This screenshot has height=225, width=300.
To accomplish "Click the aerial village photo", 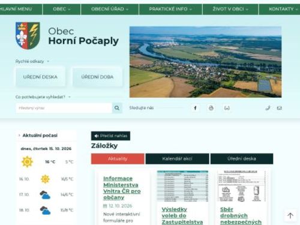I will click(x=205, y=62).
